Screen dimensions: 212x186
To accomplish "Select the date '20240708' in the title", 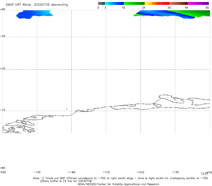I will [42, 5].
